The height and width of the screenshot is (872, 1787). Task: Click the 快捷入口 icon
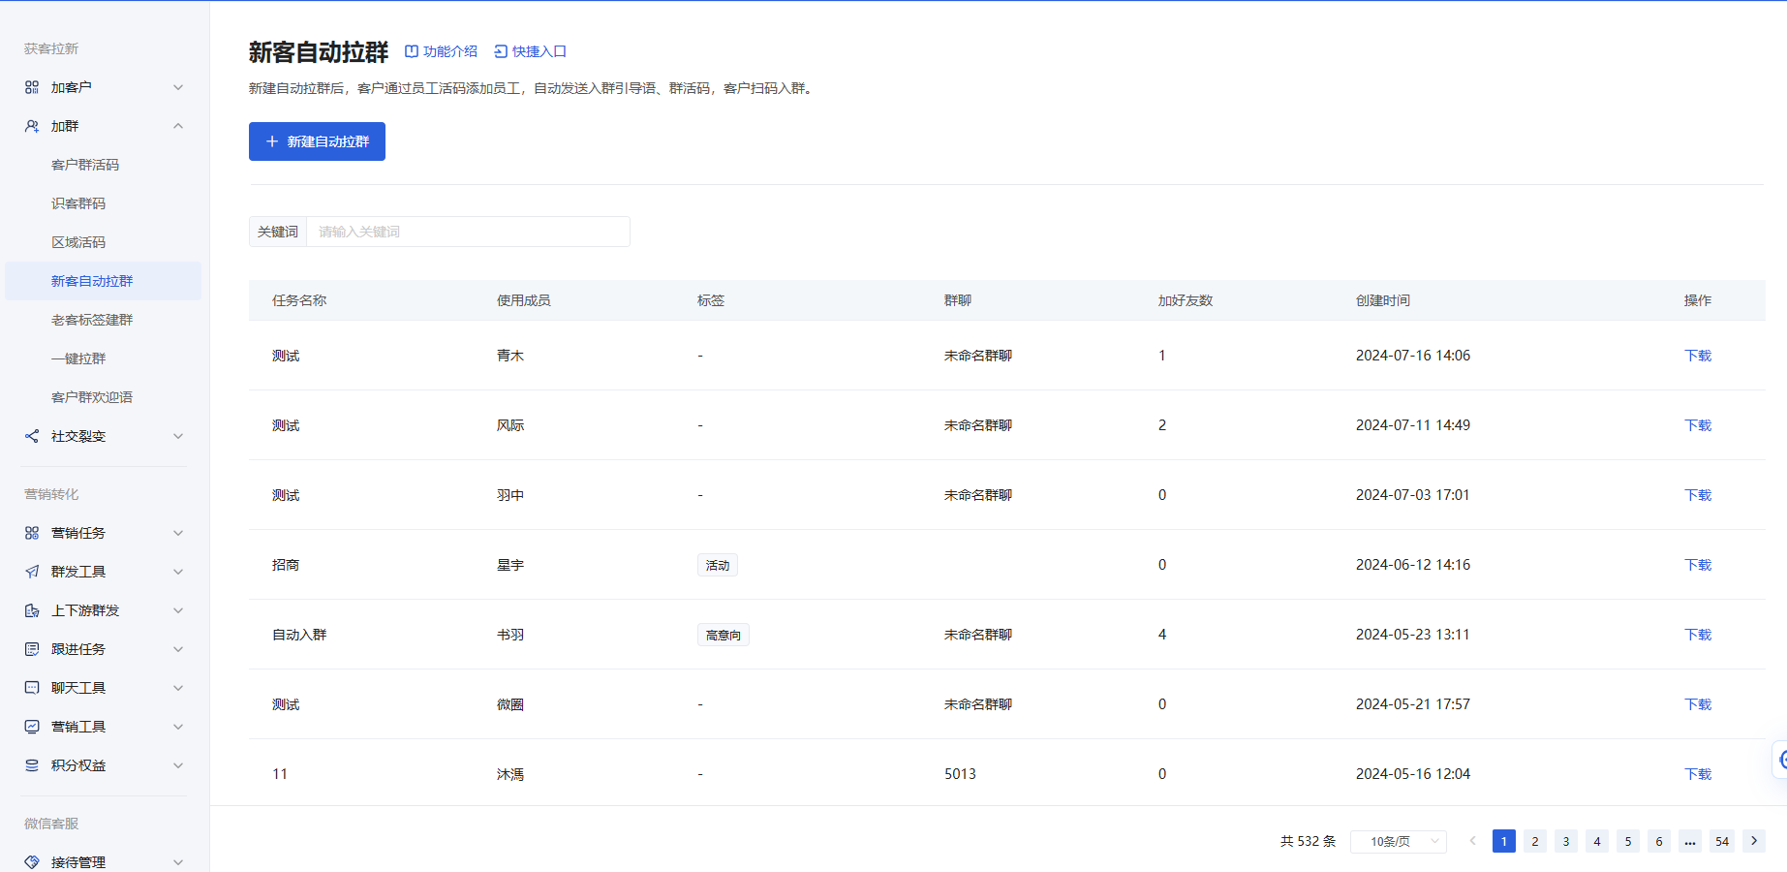[x=501, y=51]
